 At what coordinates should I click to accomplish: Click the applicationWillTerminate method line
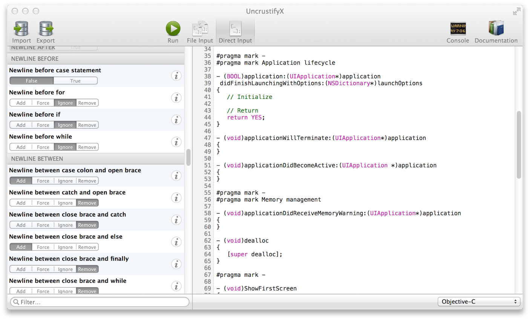pyautogui.click(x=321, y=138)
